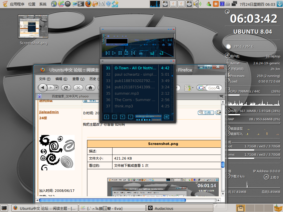Open the Screenshot.png desktop file icon
Image resolution: width=283 pixels, height=212 pixels.
[33, 26]
